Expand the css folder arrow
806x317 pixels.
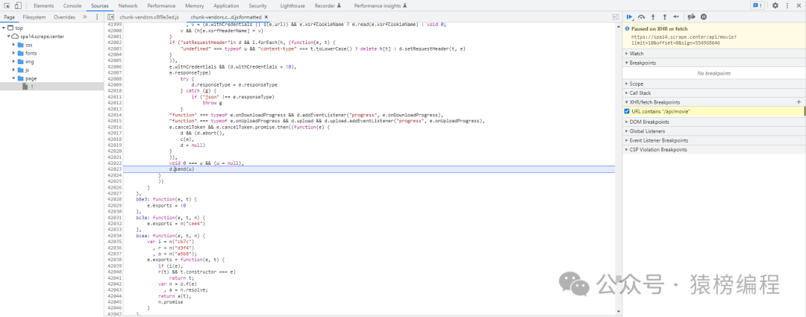pos(14,45)
